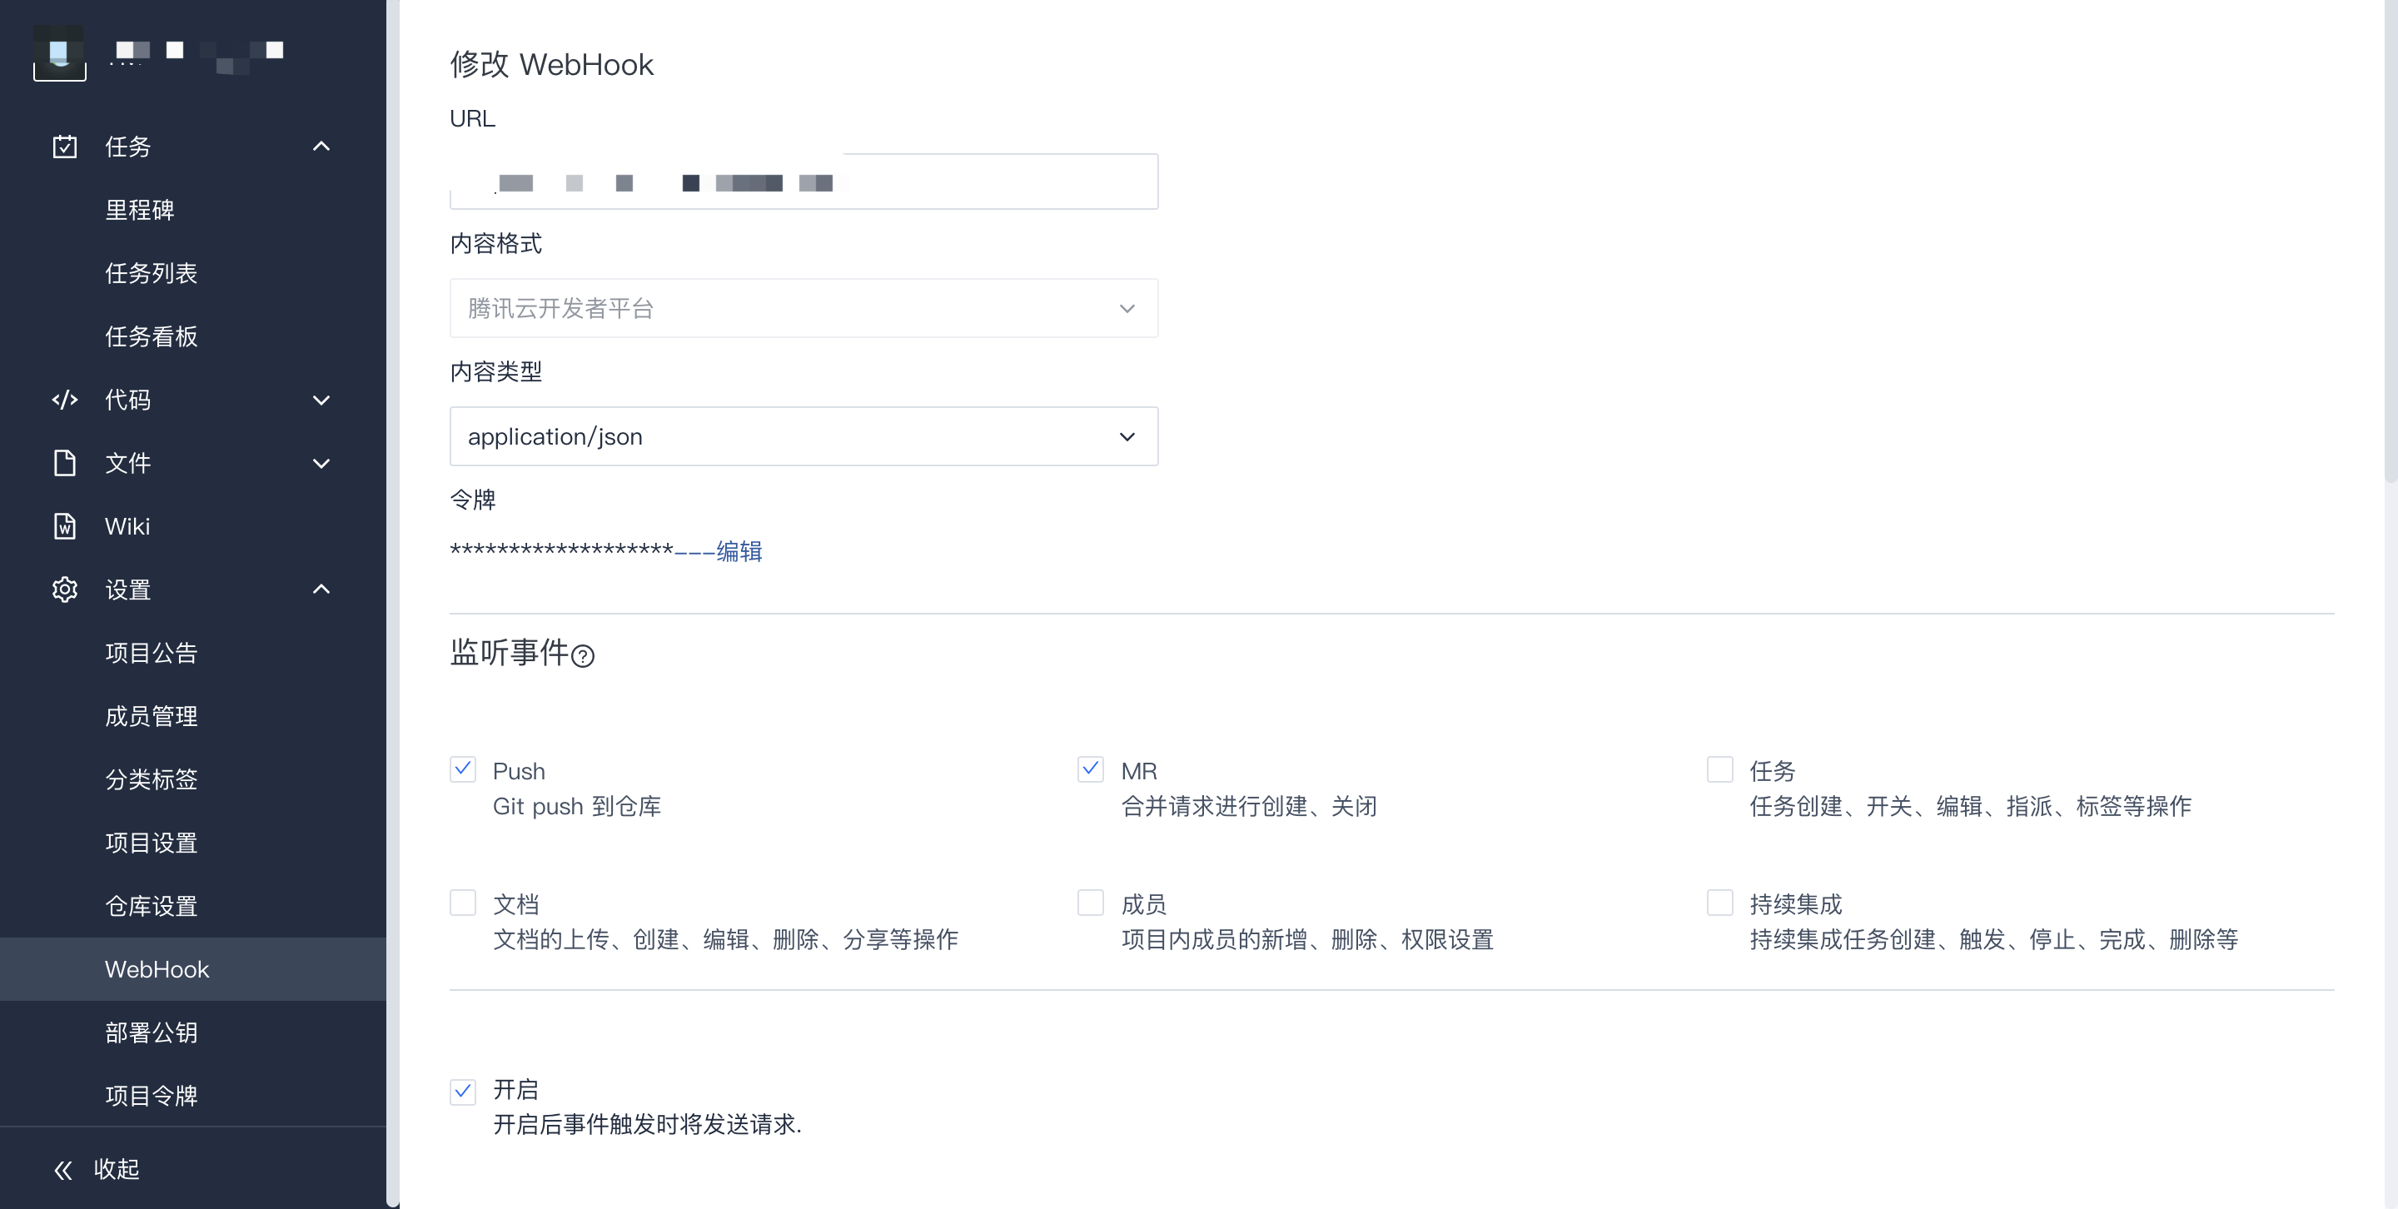The width and height of the screenshot is (2398, 1209).
Task: Click the project avatar at top left
Action: [x=58, y=52]
